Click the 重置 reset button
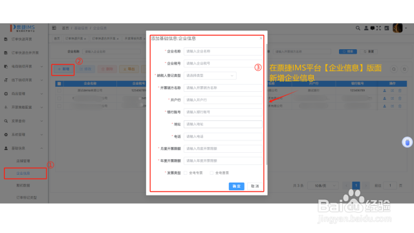414x233 pixels. point(369,52)
